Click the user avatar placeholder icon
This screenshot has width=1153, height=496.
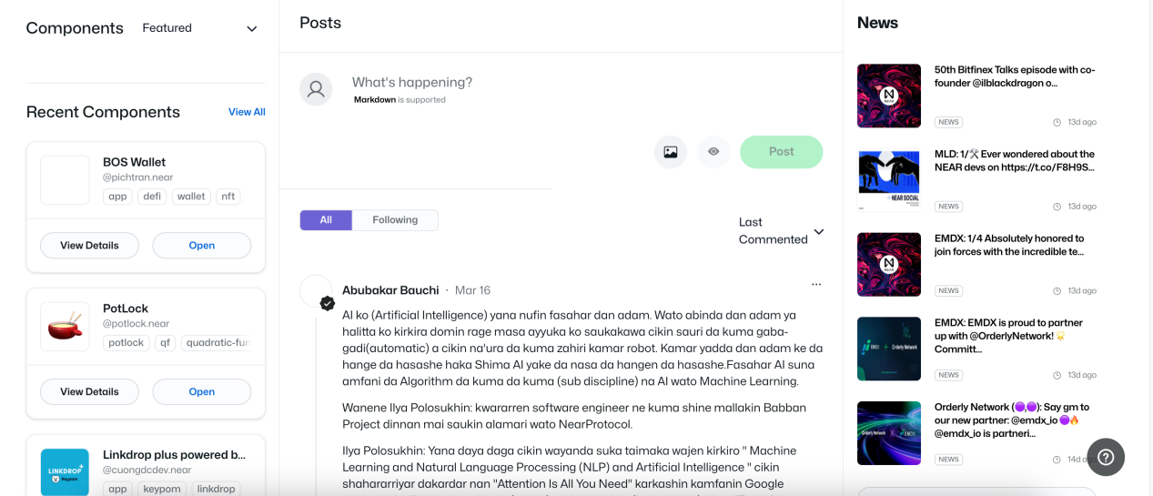[316, 89]
